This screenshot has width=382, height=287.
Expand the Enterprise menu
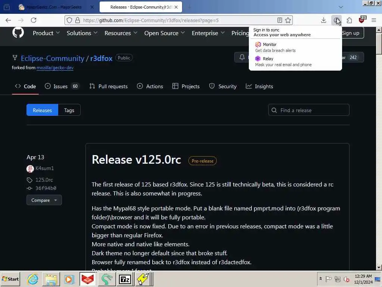pyautogui.click(x=208, y=33)
